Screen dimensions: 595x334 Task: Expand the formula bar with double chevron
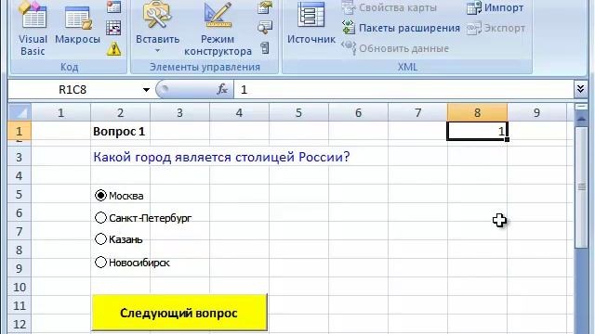(x=580, y=89)
